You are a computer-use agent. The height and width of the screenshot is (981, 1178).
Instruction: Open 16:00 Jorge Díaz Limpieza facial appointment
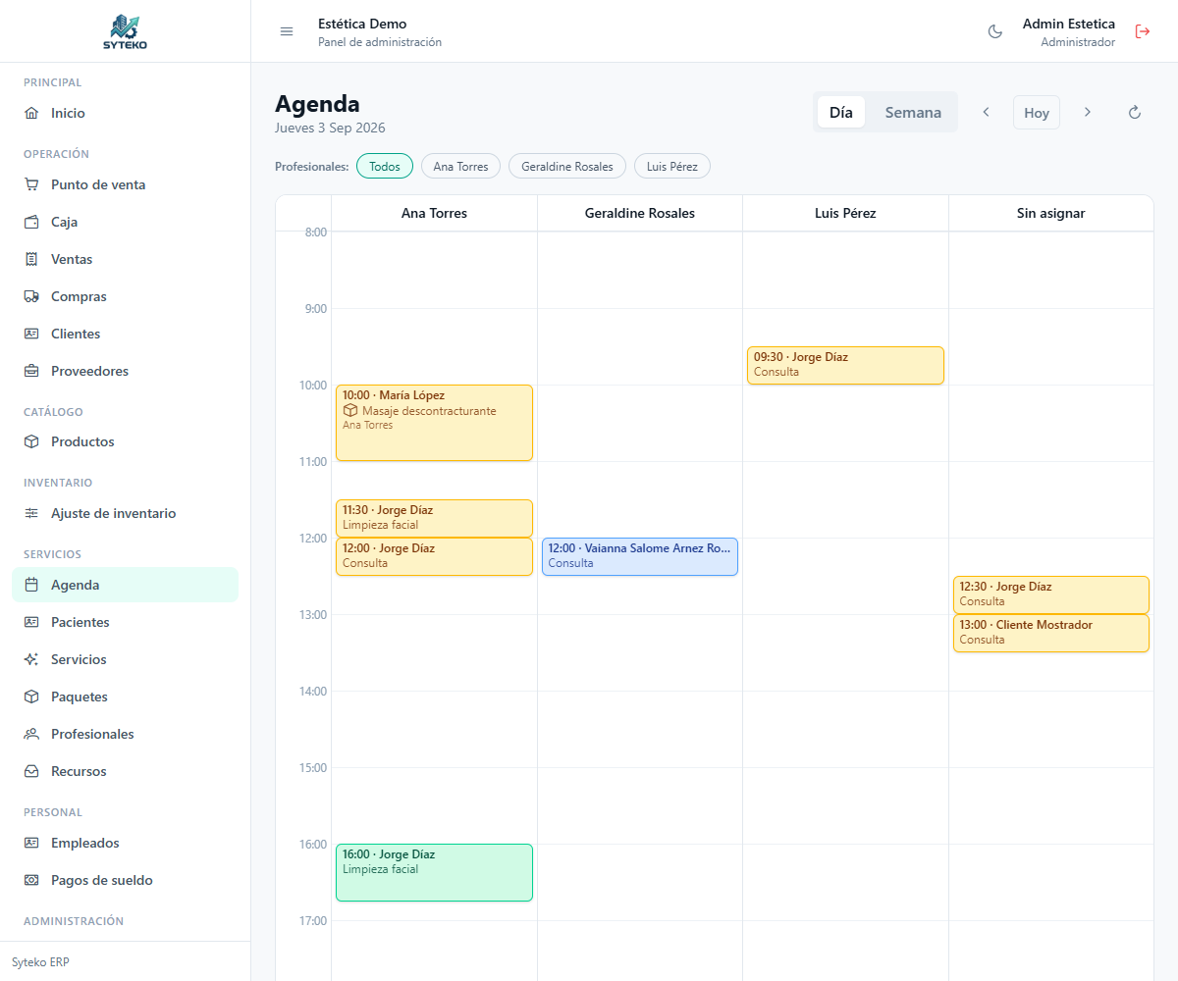click(x=434, y=872)
